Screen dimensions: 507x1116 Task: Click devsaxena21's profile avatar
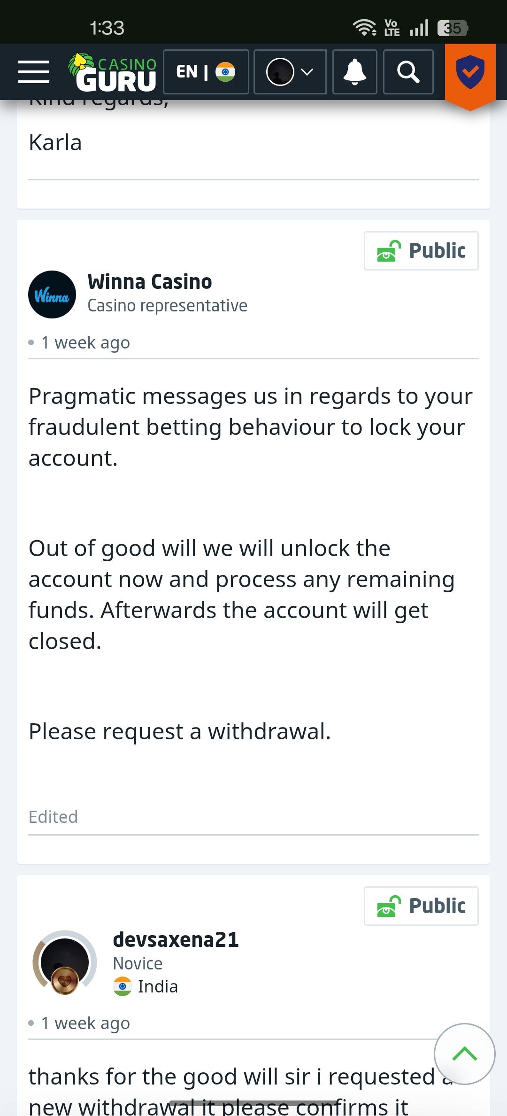coord(64,962)
